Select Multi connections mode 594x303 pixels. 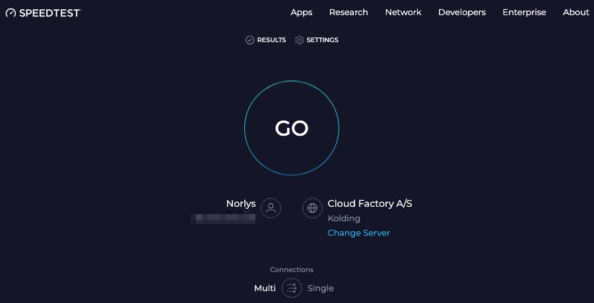(265, 289)
